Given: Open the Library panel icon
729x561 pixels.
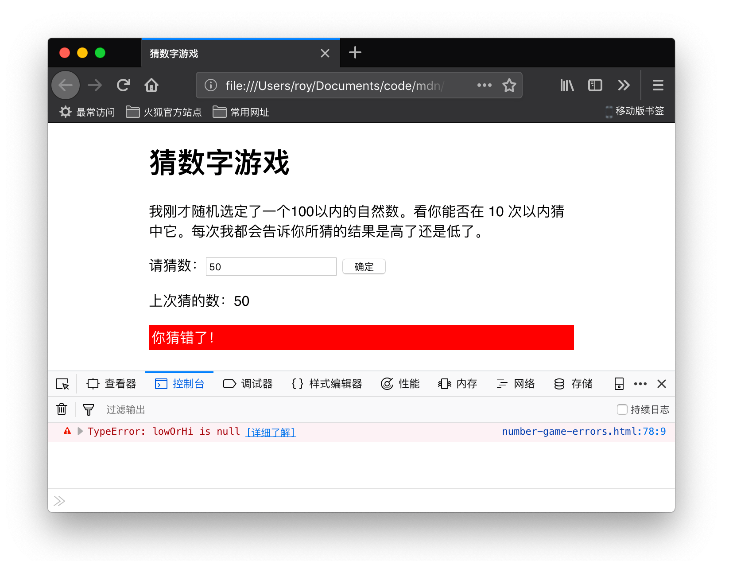Looking at the screenshot, I should point(567,85).
